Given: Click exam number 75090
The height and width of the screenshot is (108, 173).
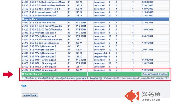Looking at the screenshot, I should click(25, 2).
